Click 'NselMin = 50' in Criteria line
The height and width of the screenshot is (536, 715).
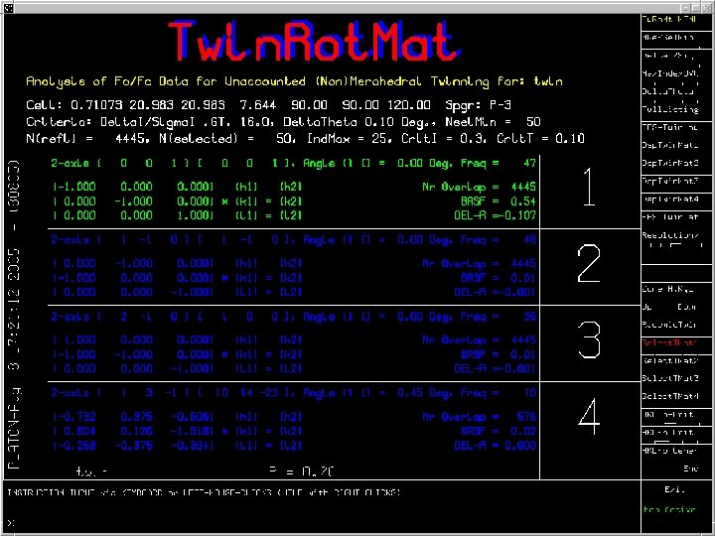click(x=493, y=122)
